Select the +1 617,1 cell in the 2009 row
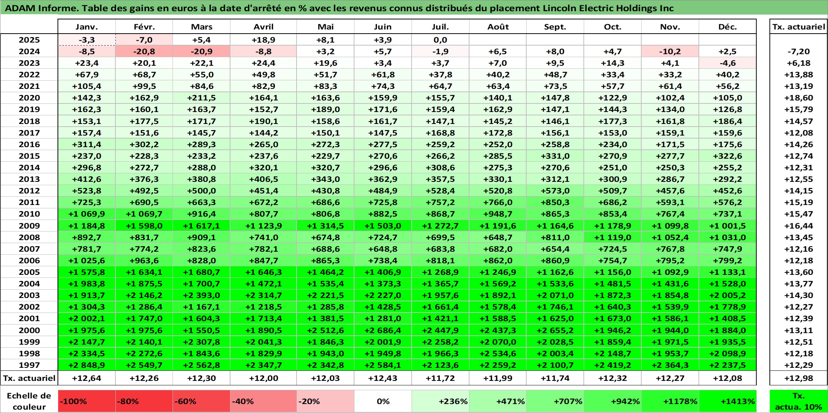Screen dimensions: 828x413 pyautogui.click(x=201, y=226)
